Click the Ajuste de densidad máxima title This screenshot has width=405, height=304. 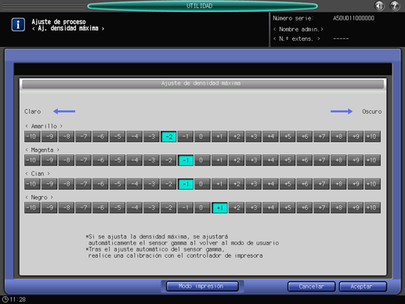coord(201,83)
